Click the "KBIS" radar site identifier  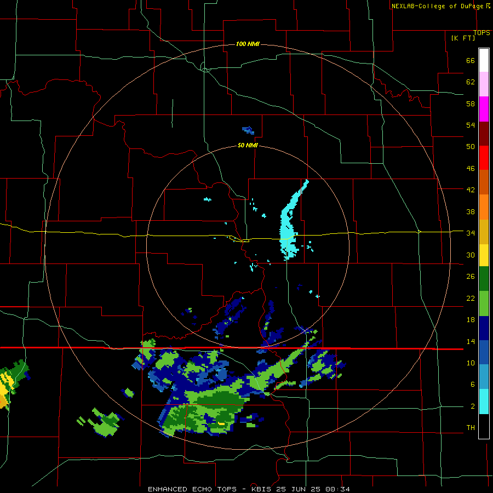[262, 489]
